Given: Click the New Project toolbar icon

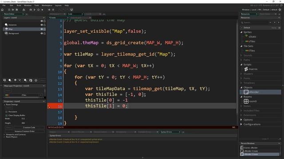Looking at the screenshot, I should (x=9, y=10).
